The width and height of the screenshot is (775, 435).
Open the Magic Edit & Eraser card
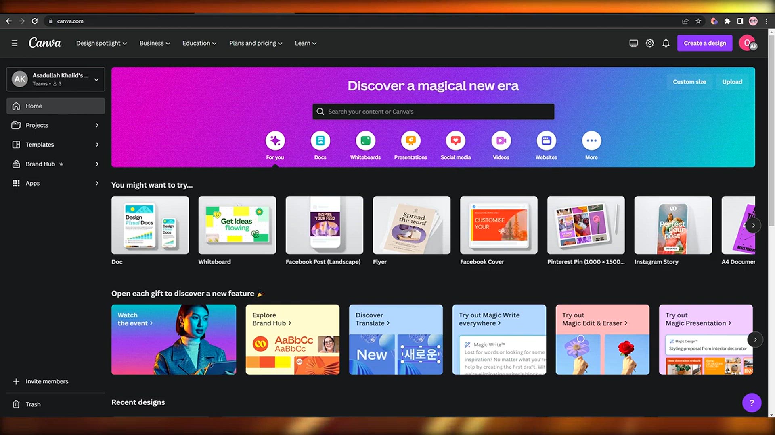click(x=603, y=340)
